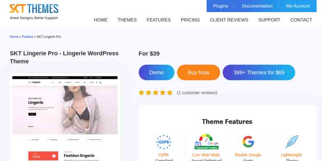
Task: Click the SKT Themes logo
Action: pos(34,12)
